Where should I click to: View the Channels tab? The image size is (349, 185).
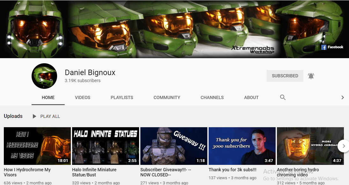(212, 98)
